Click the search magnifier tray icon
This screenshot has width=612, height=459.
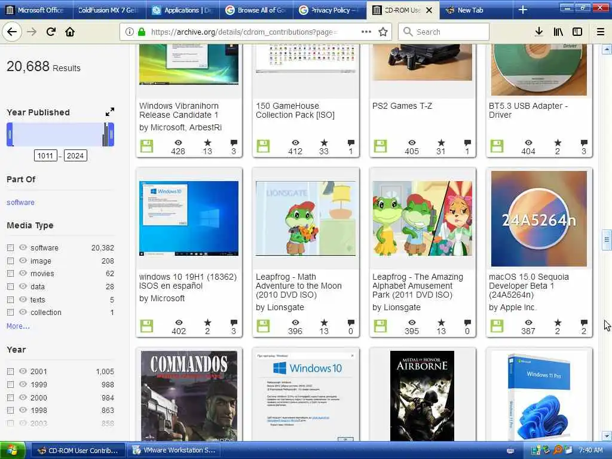pyautogui.click(x=558, y=451)
